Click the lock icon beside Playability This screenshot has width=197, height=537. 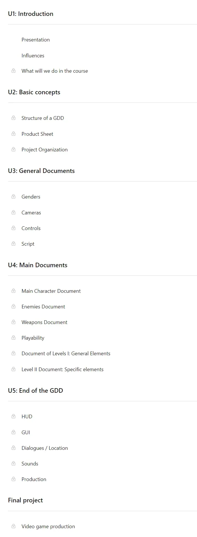tap(13, 338)
